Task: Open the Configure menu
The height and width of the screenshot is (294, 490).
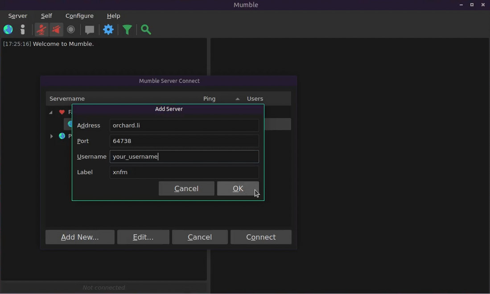Action: click(x=79, y=16)
